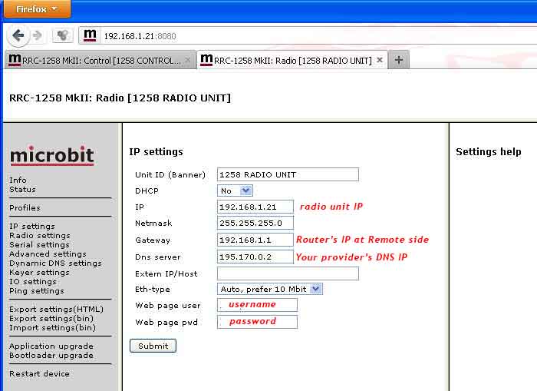Open a new tab with the plus button
The image size is (537, 391).
tap(398, 60)
